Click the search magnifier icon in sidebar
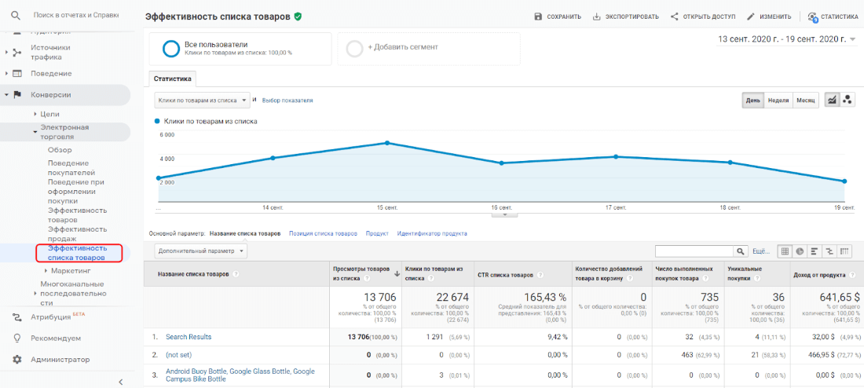This screenshot has height=388, width=864. 16,15
